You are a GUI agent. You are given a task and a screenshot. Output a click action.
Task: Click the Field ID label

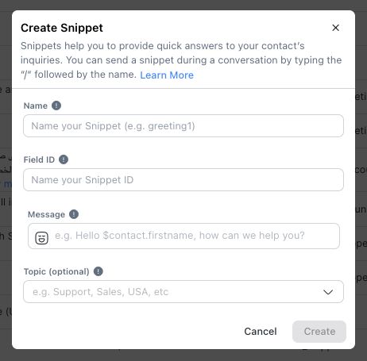(x=39, y=159)
